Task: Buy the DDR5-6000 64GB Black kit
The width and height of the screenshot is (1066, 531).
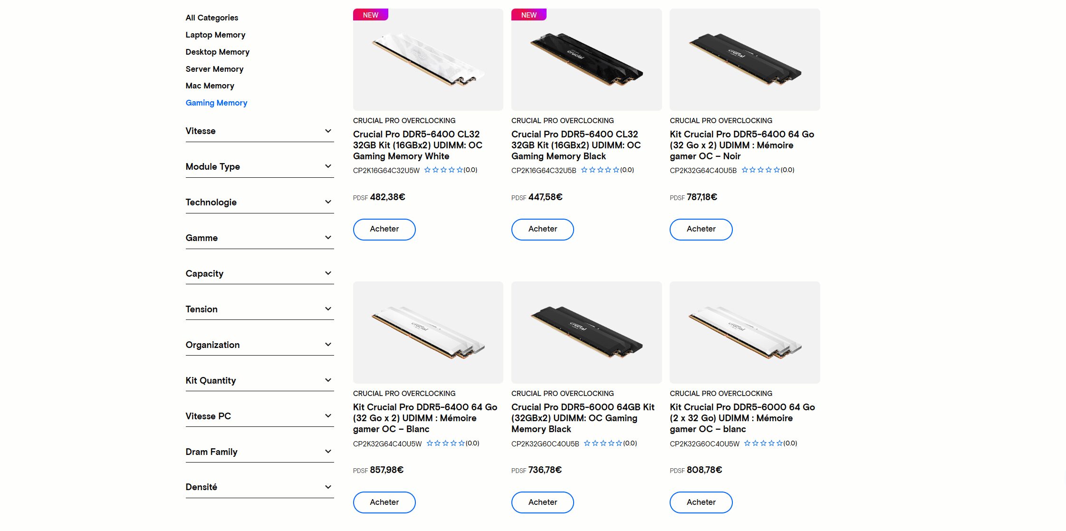Action: click(x=542, y=502)
